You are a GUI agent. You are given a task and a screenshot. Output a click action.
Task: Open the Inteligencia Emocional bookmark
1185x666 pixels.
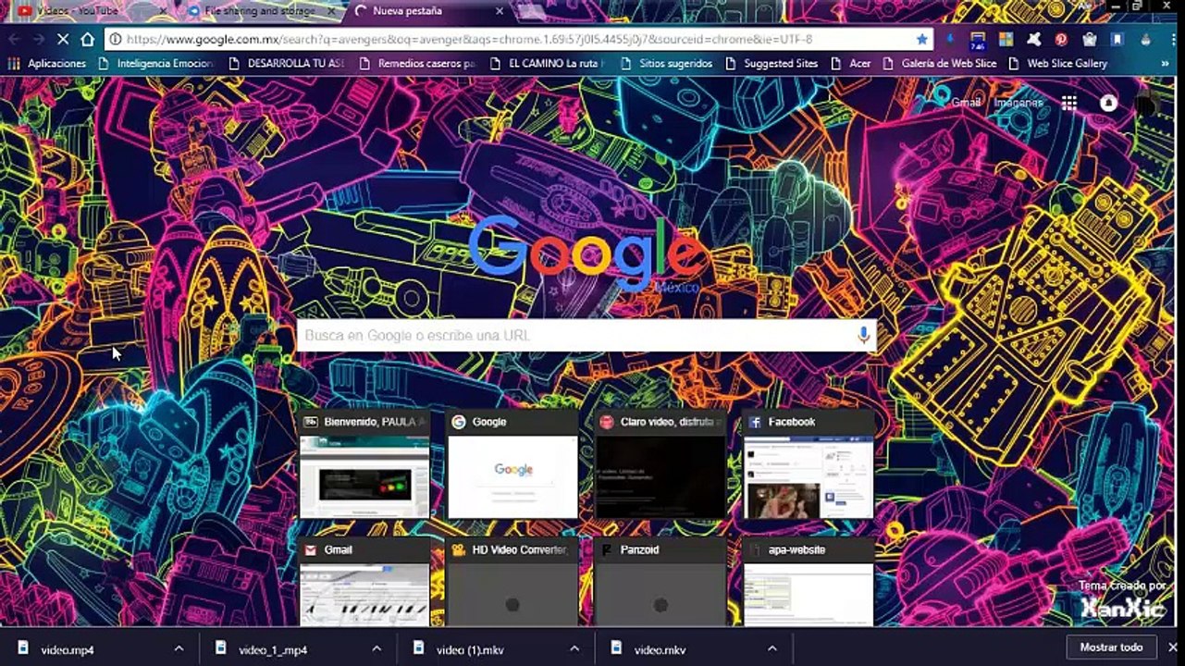coord(157,64)
